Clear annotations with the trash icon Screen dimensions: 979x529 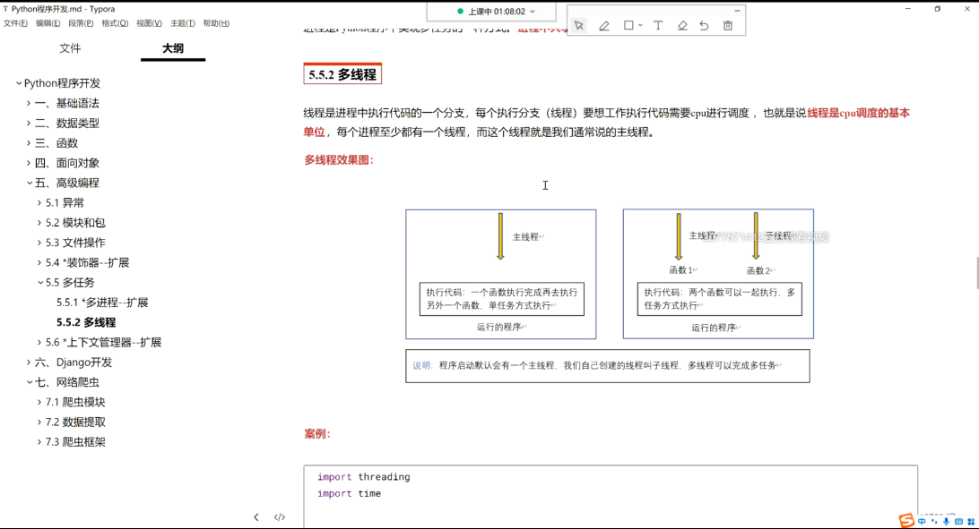728,26
